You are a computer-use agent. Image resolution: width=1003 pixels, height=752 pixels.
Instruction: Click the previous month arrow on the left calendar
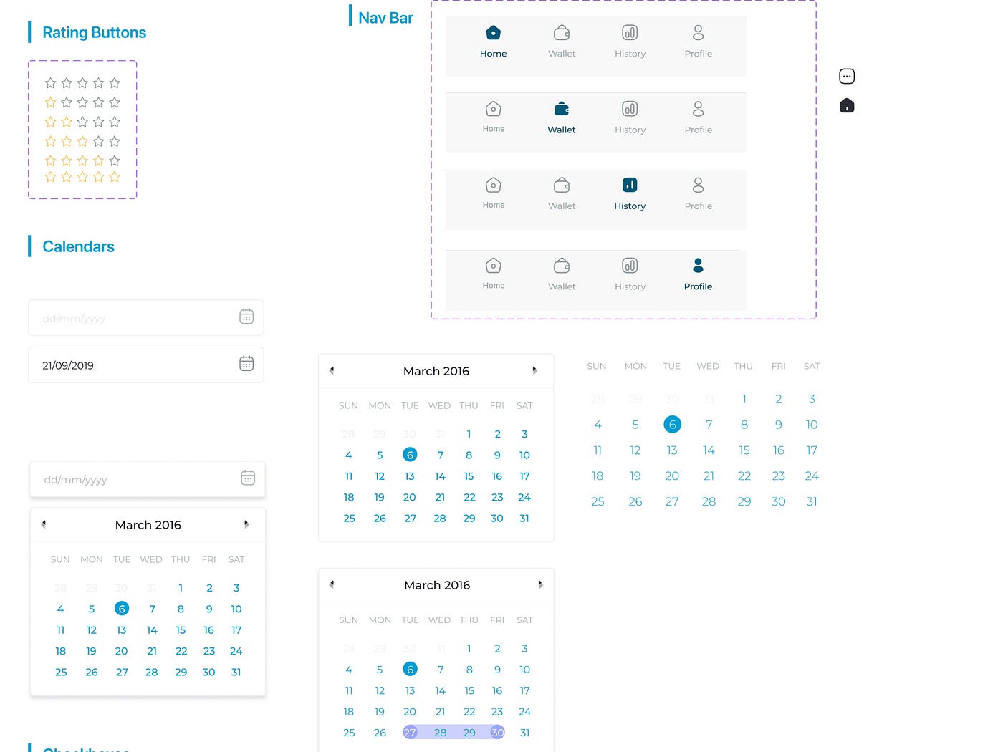pyautogui.click(x=44, y=524)
